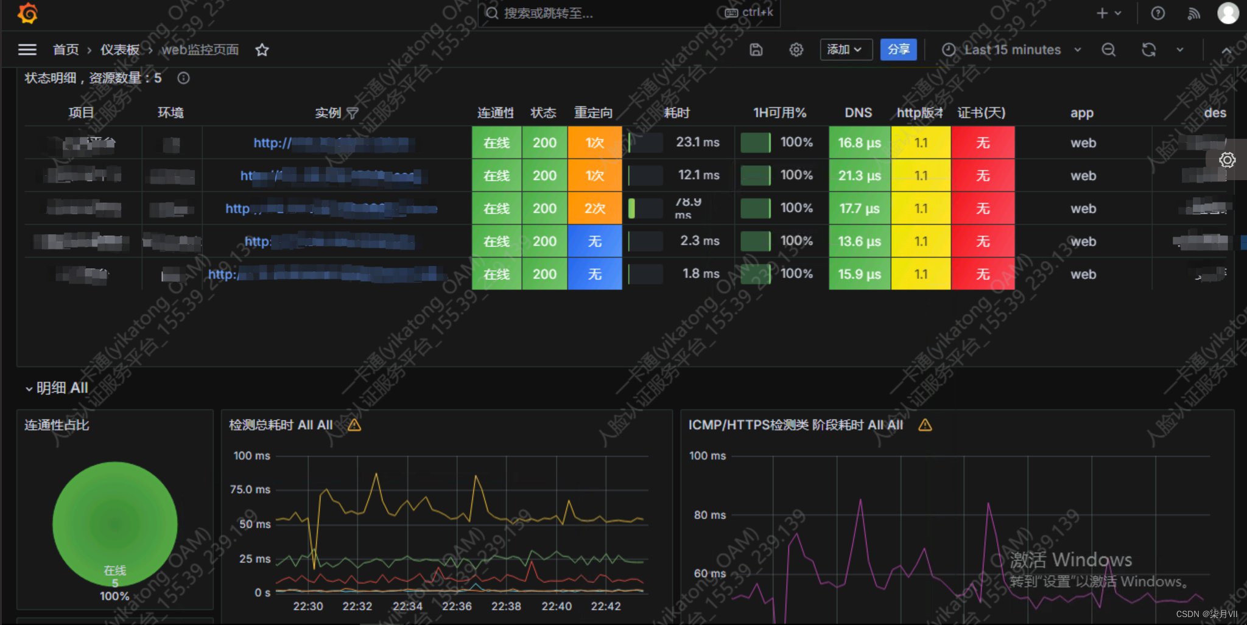The height and width of the screenshot is (625, 1247).
Task: Zoom out the time range
Action: click(1109, 50)
